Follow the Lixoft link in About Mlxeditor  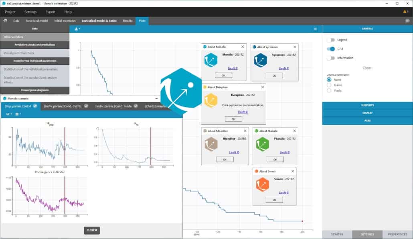[x=234, y=152]
